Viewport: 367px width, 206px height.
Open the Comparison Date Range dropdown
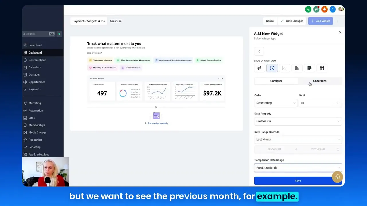tap(298, 168)
